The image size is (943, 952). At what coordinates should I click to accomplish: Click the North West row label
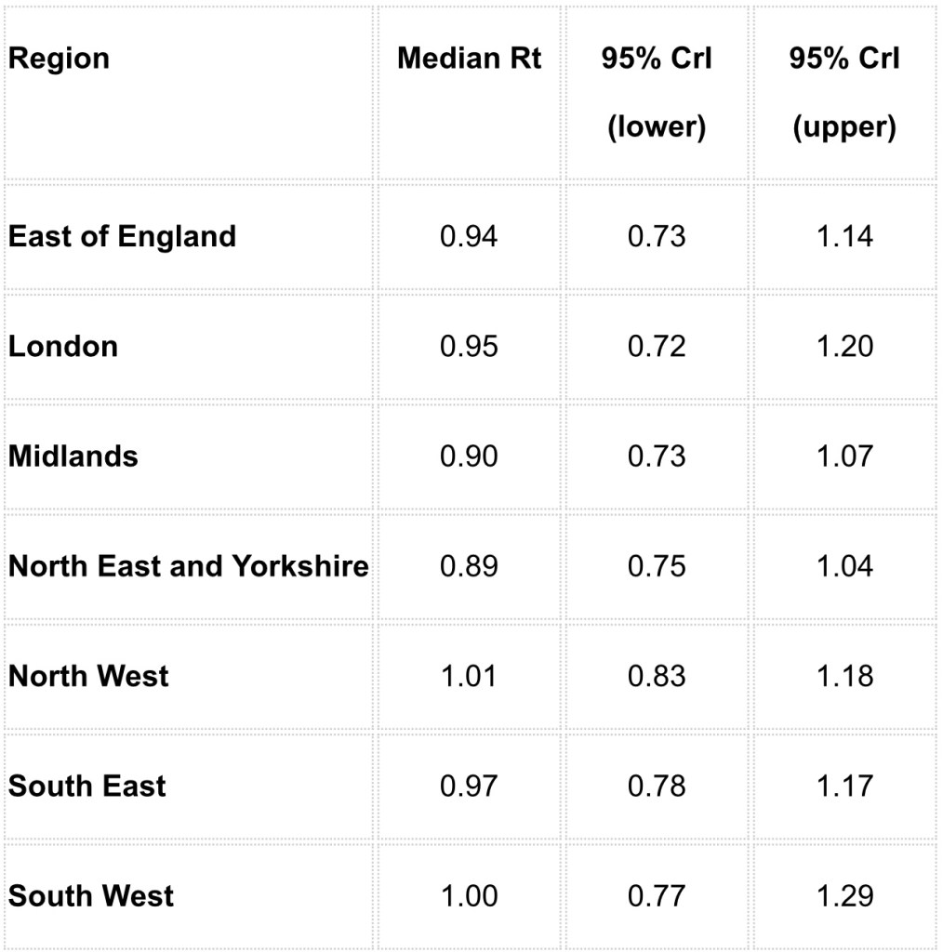[88, 676]
